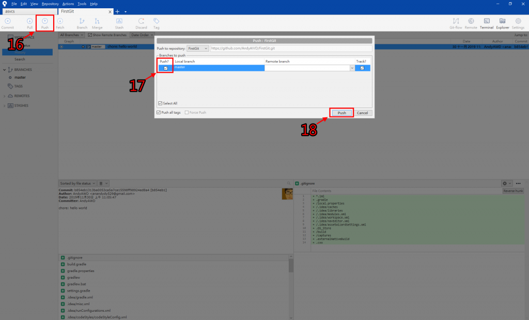Image resolution: width=529 pixels, height=320 pixels.
Task: Click the author avatar thumbnail
Action: (287, 194)
